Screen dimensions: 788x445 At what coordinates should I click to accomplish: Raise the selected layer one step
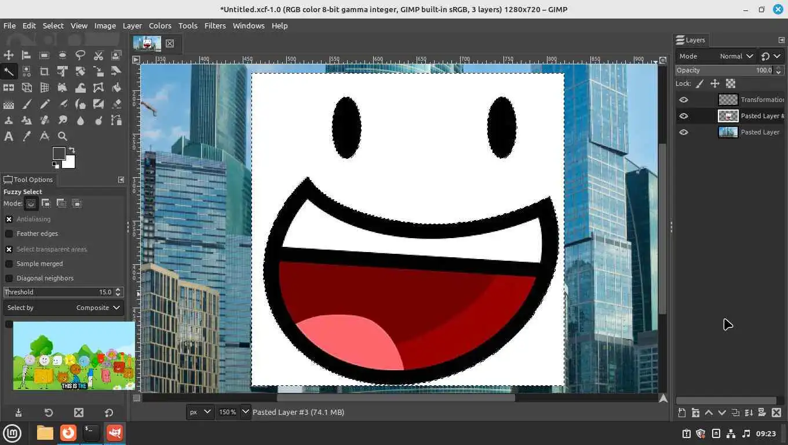pos(709,413)
